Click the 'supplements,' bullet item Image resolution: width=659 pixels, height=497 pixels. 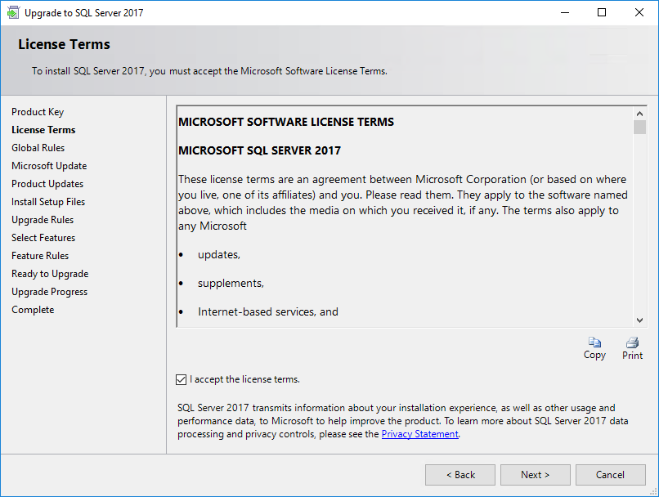click(x=231, y=283)
